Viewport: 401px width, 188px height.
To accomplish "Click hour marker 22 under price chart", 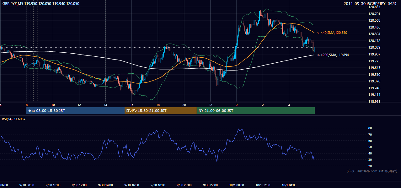I will click(x=211, y=105).
